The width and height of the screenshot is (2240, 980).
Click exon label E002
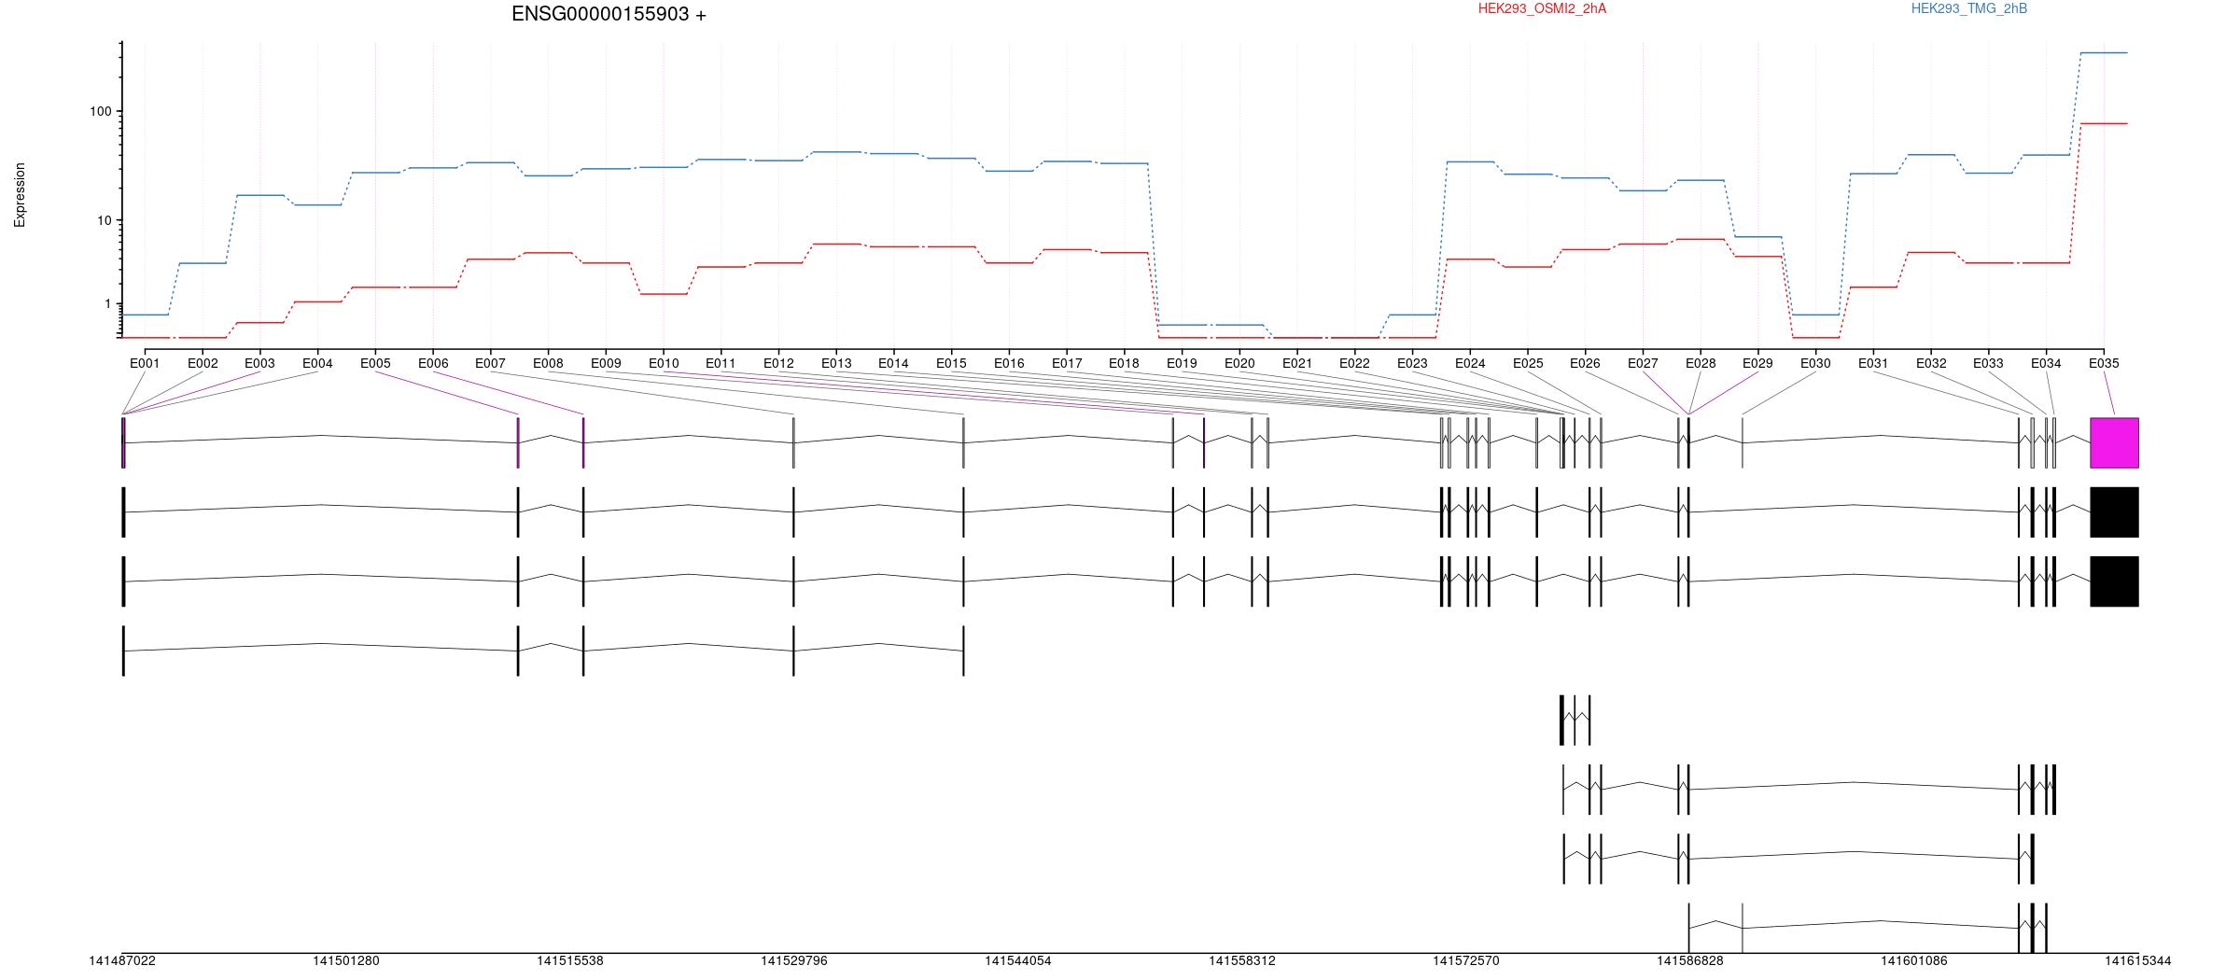coord(203,363)
